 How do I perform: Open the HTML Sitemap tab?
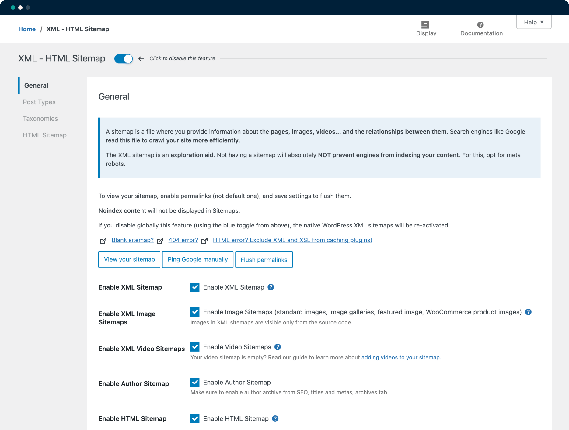click(45, 135)
